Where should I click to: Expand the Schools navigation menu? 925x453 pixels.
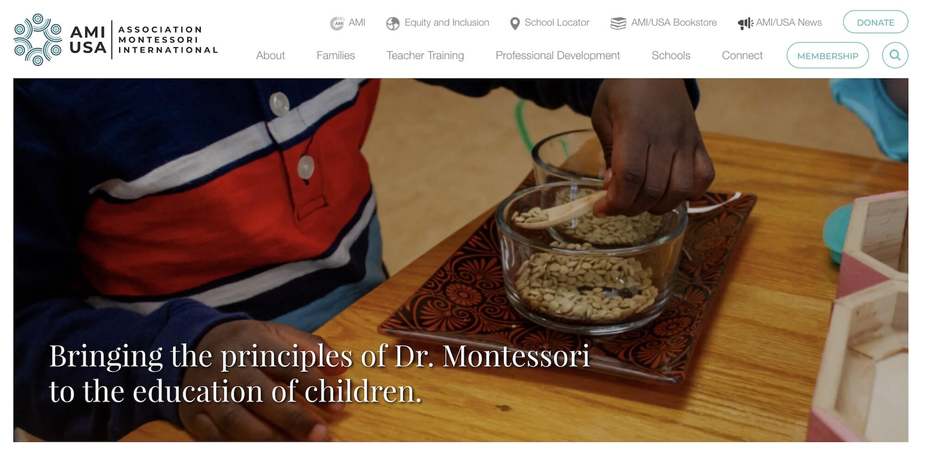click(x=671, y=55)
